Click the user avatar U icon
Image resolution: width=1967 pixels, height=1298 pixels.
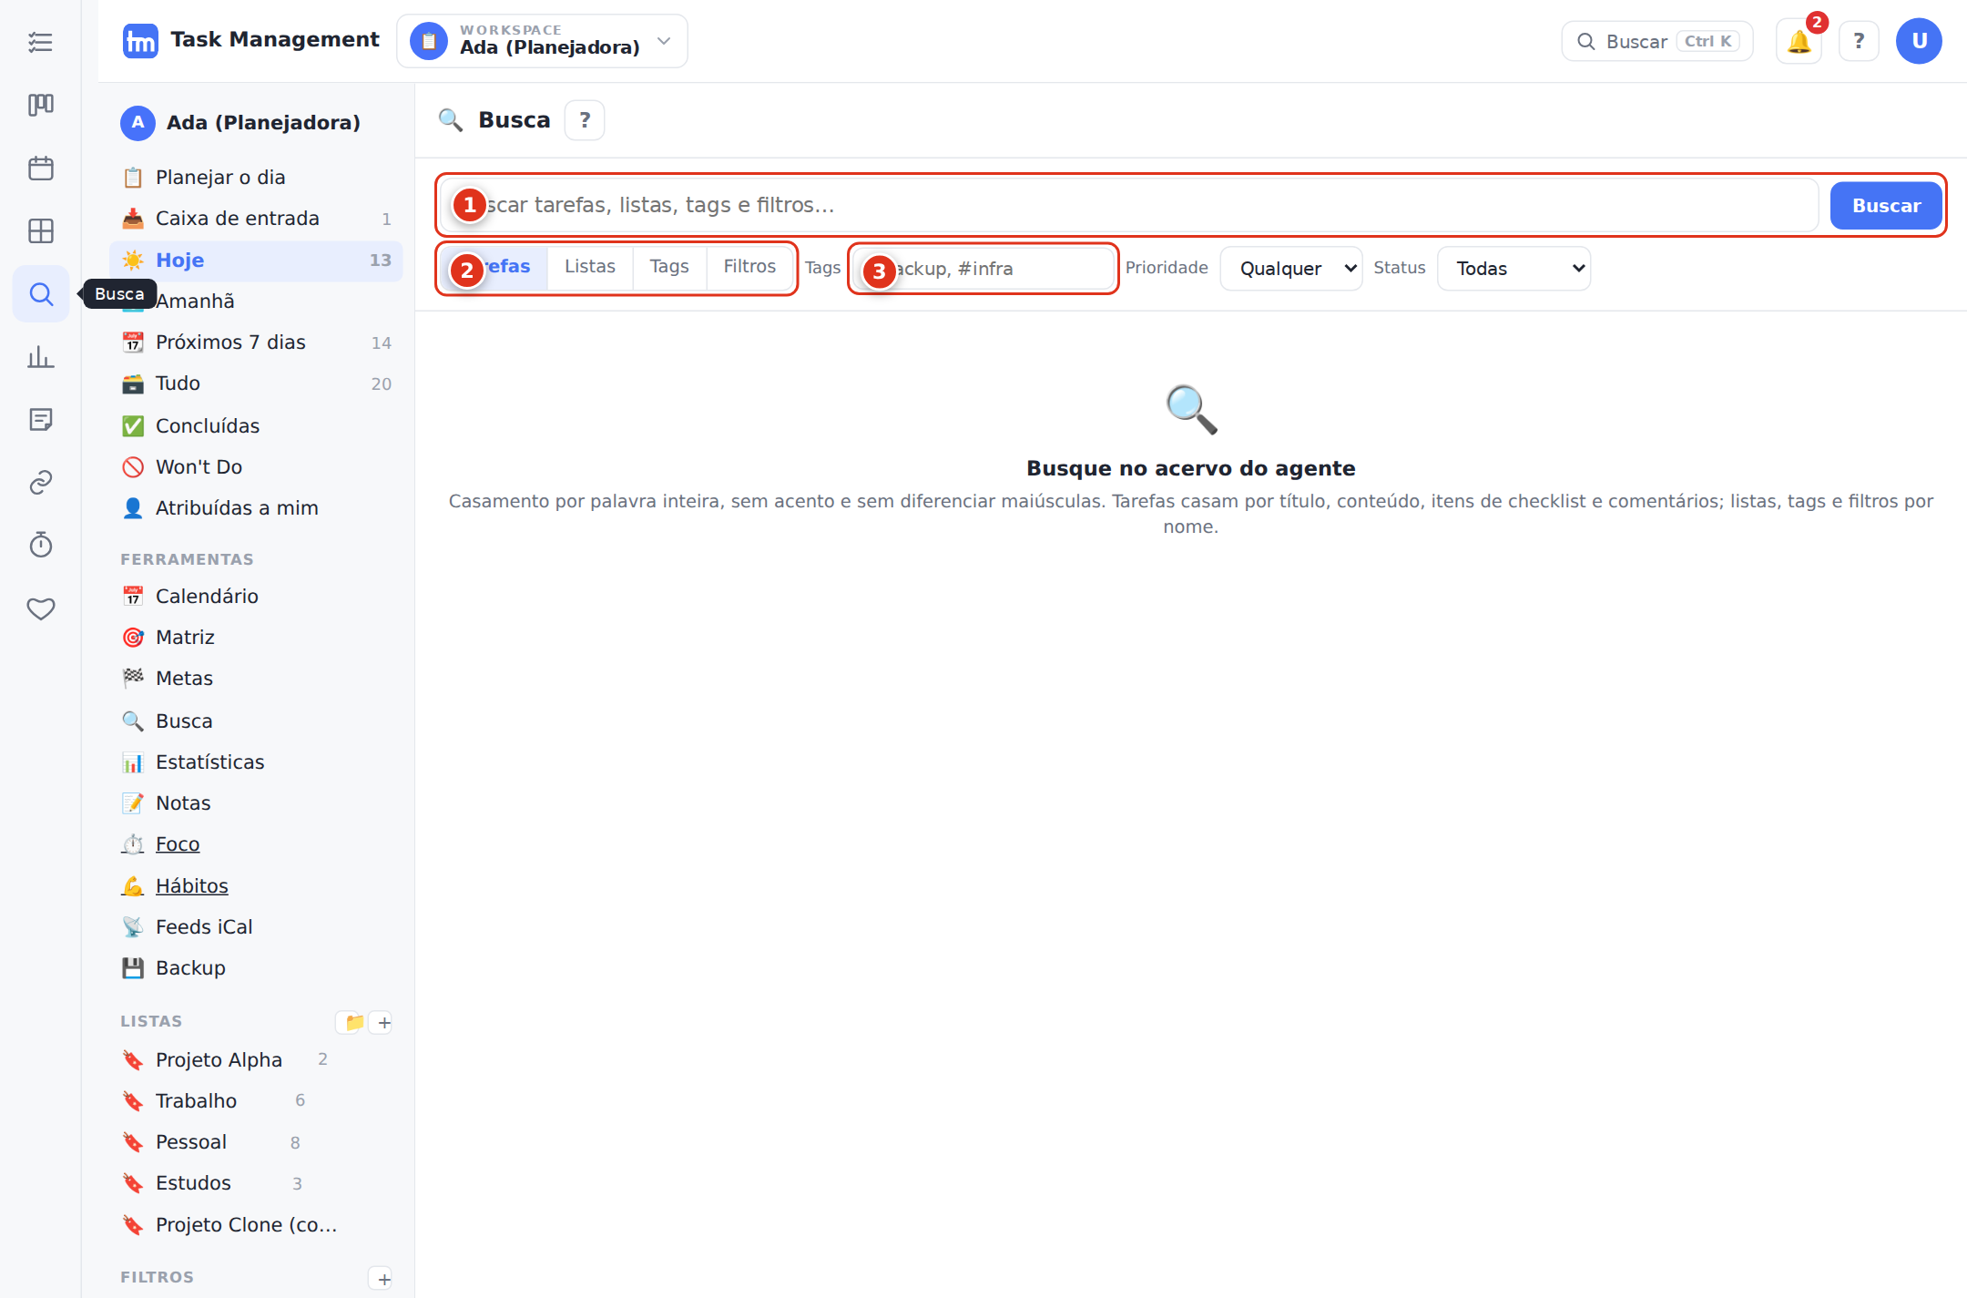pos(1919,41)
